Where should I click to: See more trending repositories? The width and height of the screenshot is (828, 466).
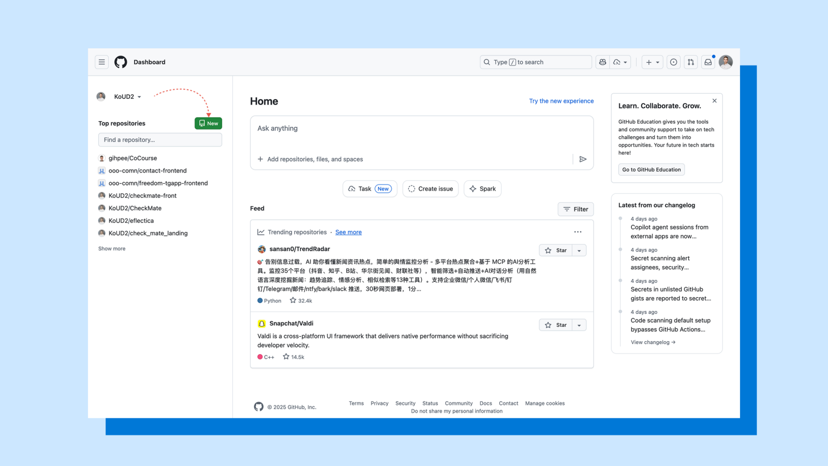point(348,232)
